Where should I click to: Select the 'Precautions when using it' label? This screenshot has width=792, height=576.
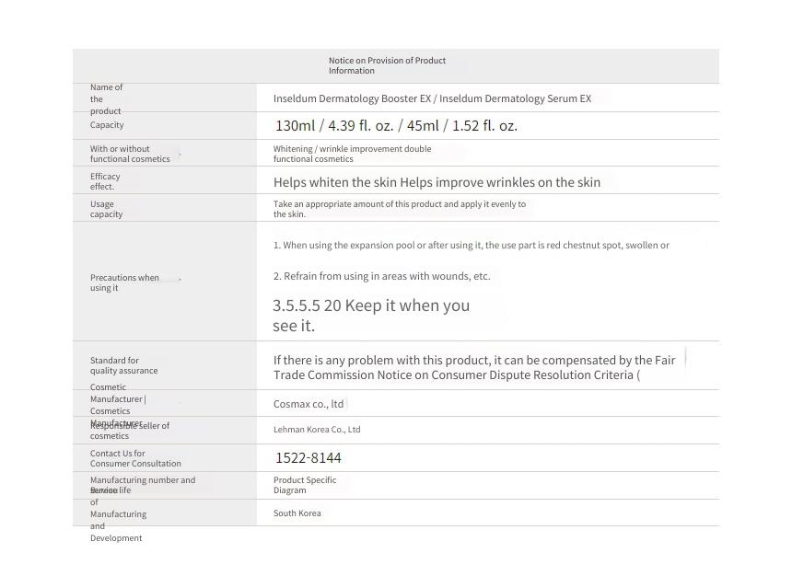click(x=124, y=282)
